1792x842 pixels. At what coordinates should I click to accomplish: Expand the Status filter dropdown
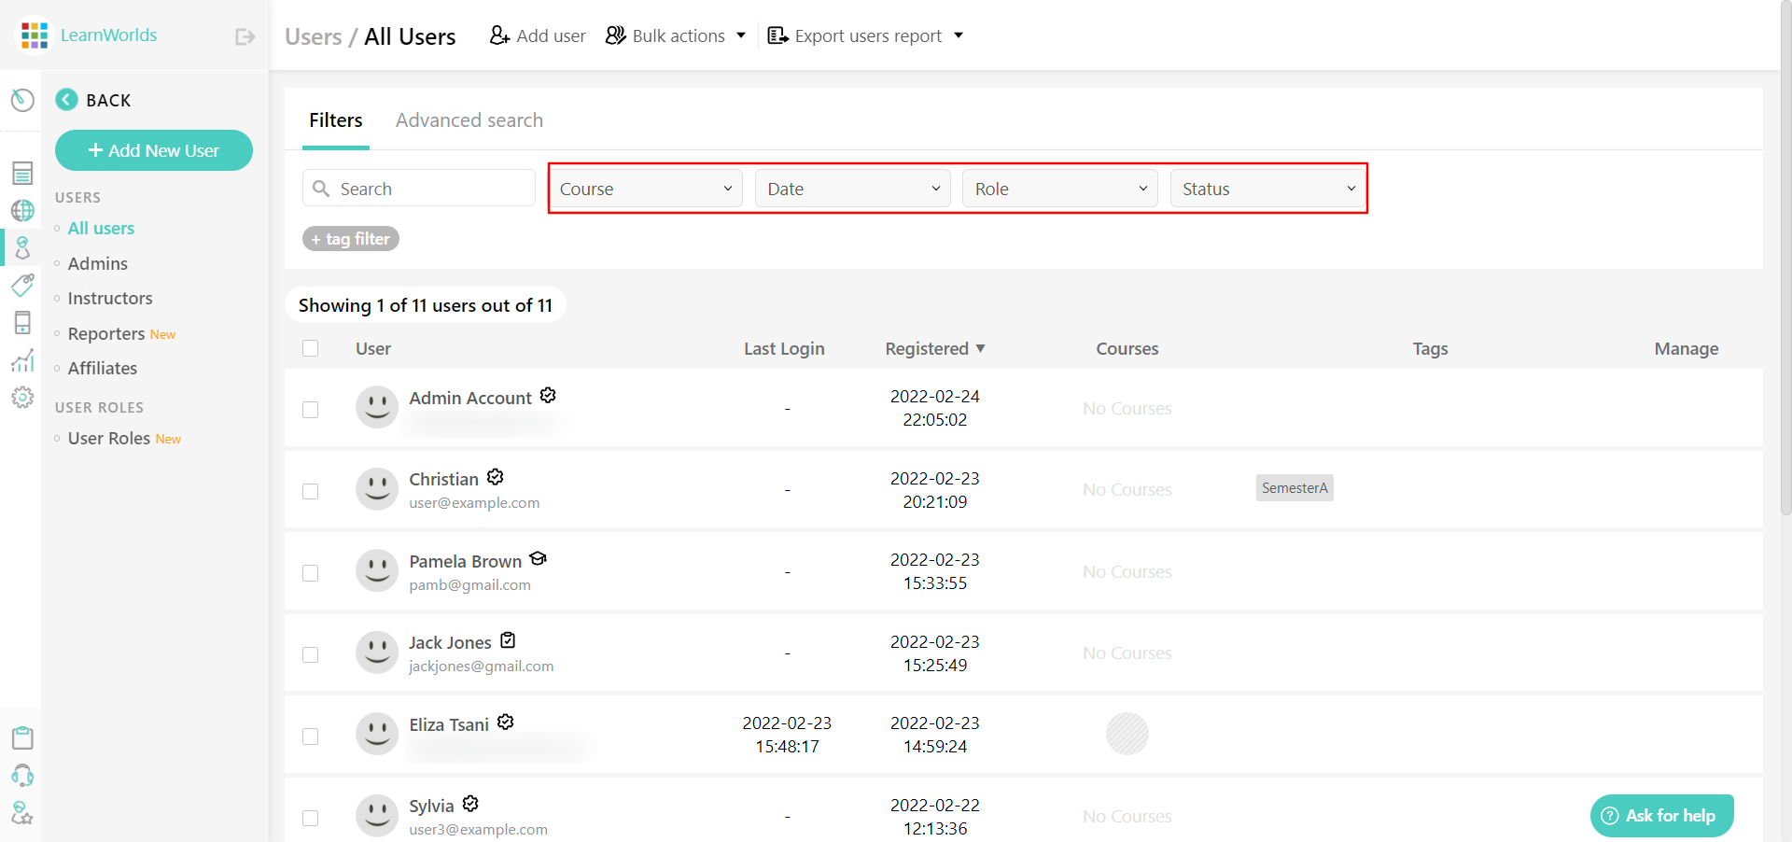1267,188
